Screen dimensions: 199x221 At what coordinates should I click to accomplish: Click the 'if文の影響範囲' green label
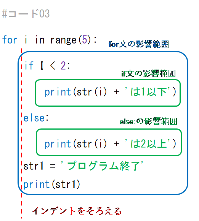point(148,73)
